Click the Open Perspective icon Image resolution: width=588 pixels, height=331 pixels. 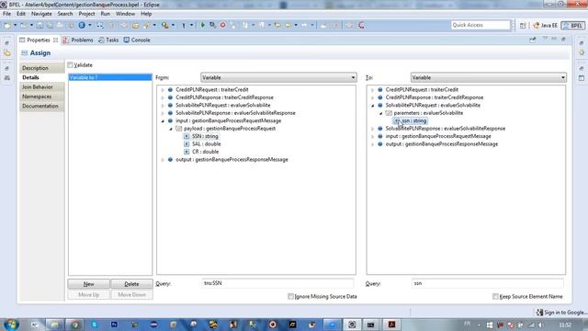pos(523,26)
